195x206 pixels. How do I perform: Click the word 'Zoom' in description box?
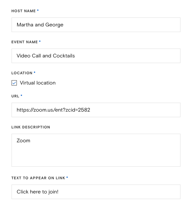23,141
